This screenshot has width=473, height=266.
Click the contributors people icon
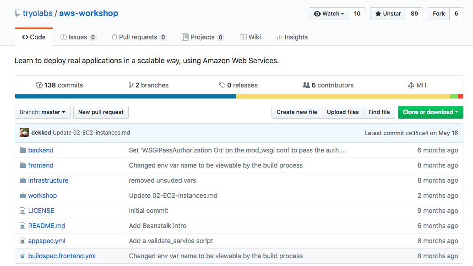tap(306, 85)
